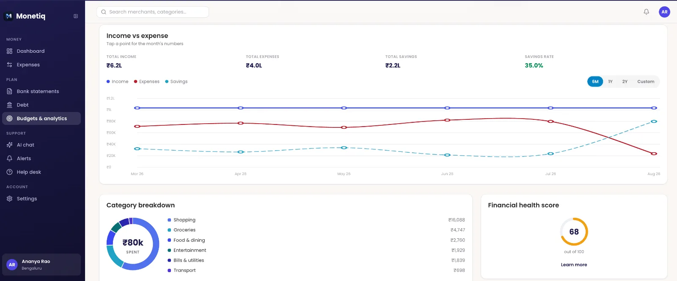Image resolution: width=677 pixels, height=281 pixels.
Task: Open the AR profile avatar in top bar
Action: tap(664, 12)
